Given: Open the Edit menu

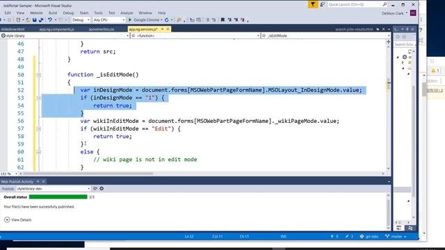Looking at the screenshot, I should point(8,13).
